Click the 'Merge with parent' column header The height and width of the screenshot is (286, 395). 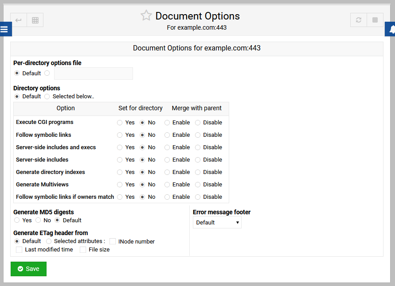tap(197, 108)
